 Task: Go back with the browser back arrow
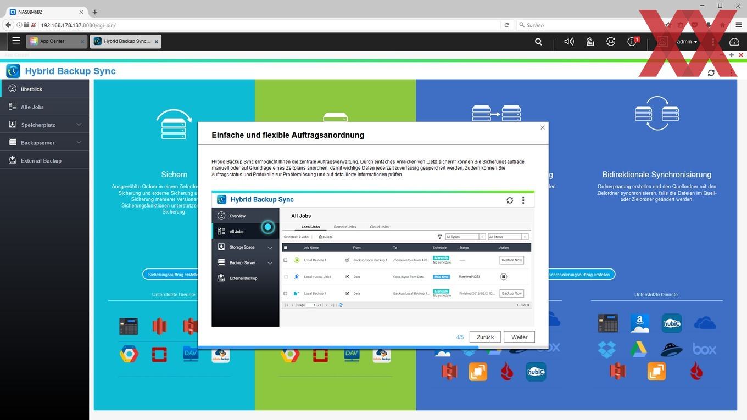(8, 25)
